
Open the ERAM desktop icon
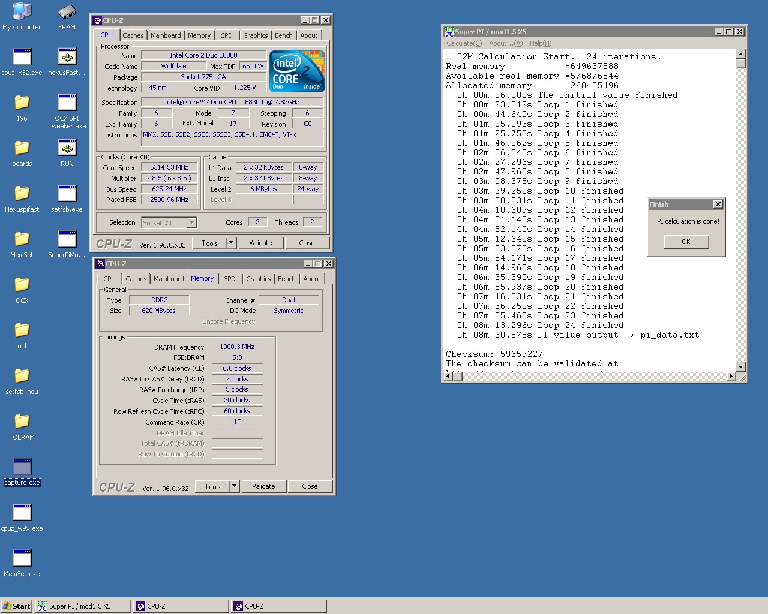[67, 17]
